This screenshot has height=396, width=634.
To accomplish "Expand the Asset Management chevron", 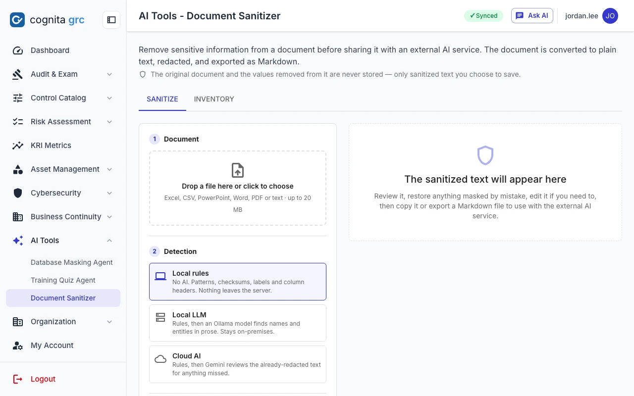I will pyautogui.click(x=109, y=169).
